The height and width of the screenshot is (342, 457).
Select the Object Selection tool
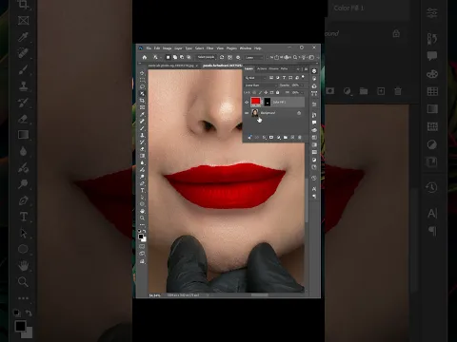(x=142, y=93)
